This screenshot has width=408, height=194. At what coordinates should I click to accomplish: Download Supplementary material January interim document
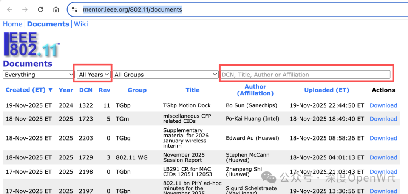pos(383,138)
